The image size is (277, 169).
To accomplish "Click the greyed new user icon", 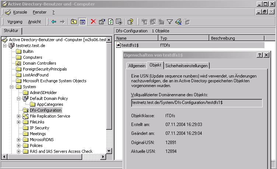I will tap(144, 22).
